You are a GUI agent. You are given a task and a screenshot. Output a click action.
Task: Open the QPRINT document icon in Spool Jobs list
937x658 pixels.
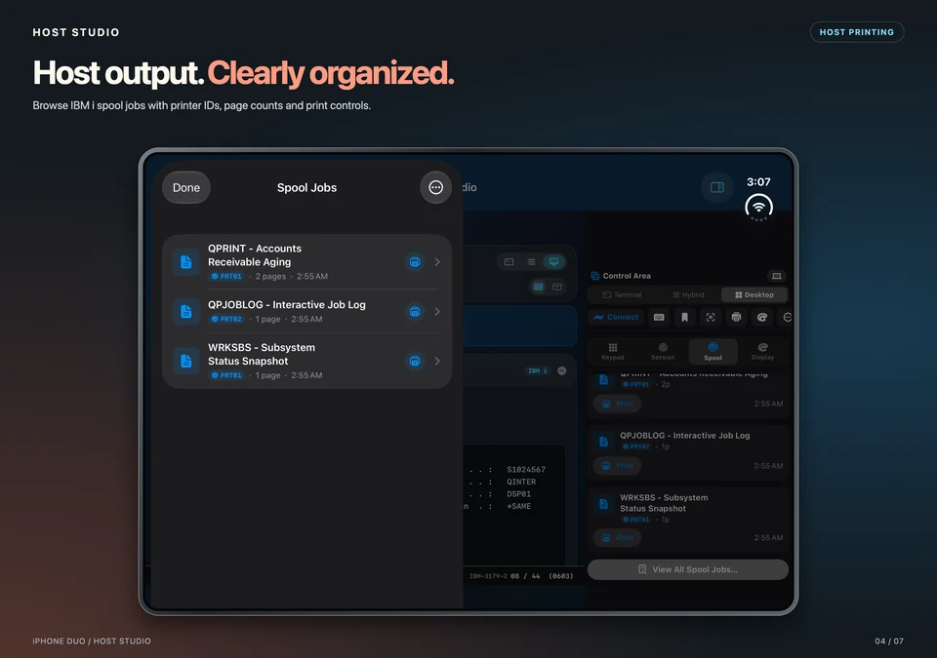[185, 261]
